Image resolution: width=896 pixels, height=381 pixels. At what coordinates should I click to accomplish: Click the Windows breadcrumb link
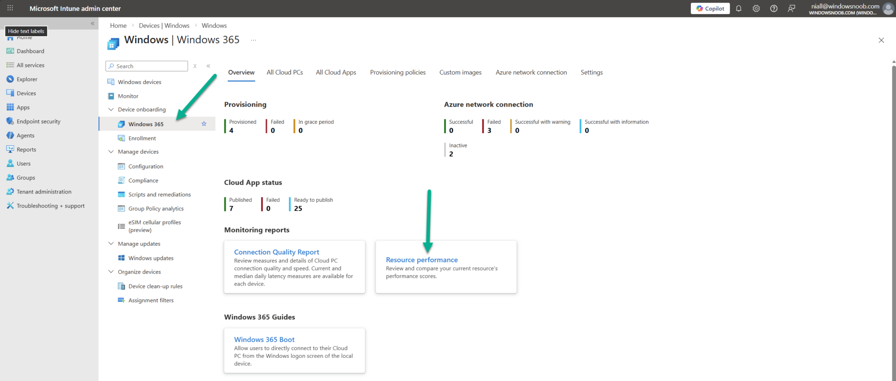click(x=214, y=25)
